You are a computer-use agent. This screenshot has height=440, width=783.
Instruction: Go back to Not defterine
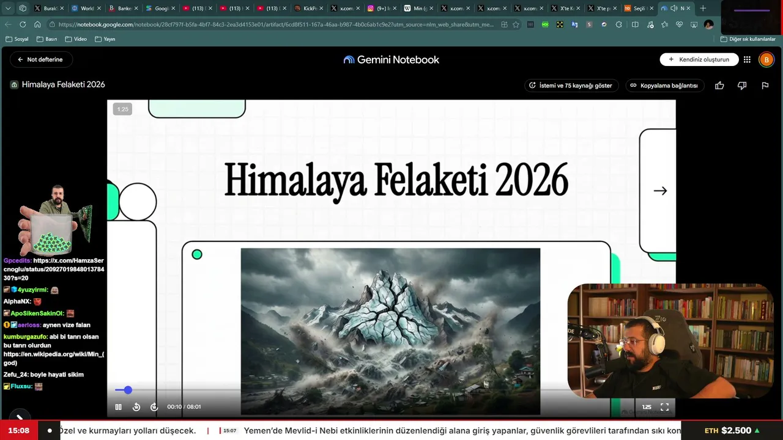[x=41, y=59]
